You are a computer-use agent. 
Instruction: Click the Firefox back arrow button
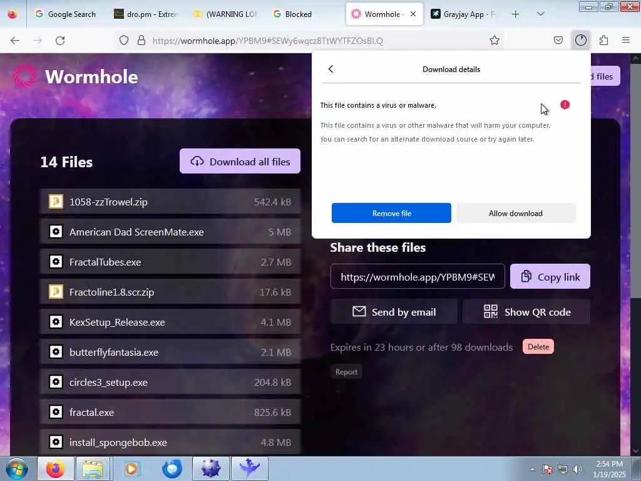click(x=15, y=41)
